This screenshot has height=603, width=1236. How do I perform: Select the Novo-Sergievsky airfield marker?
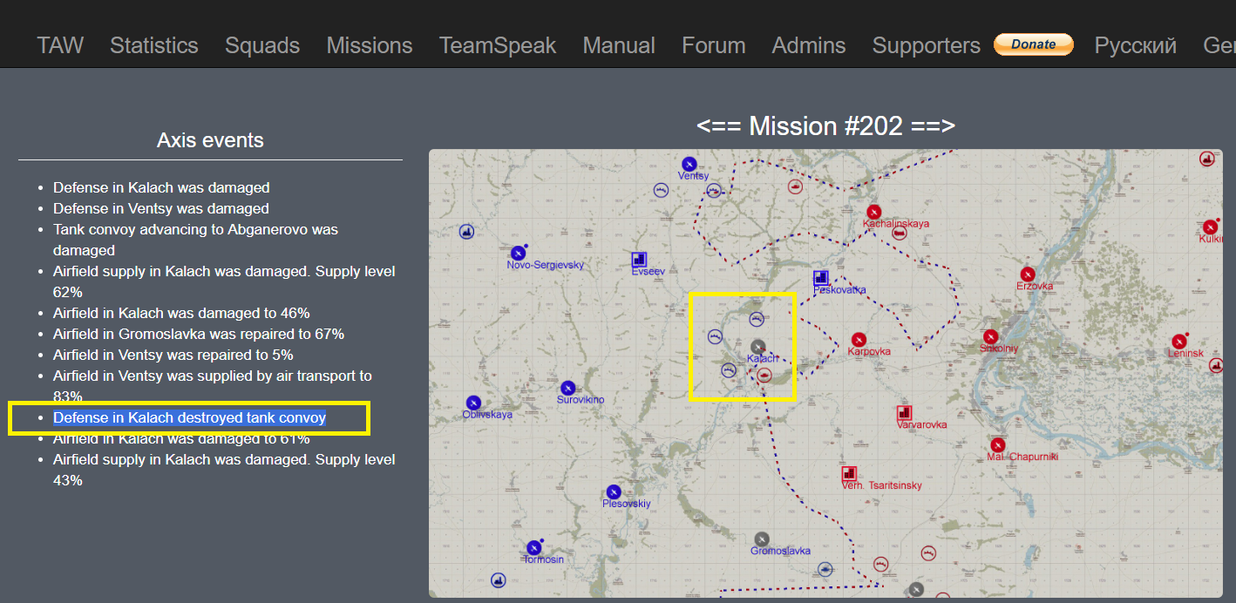[x=519, y=253]
